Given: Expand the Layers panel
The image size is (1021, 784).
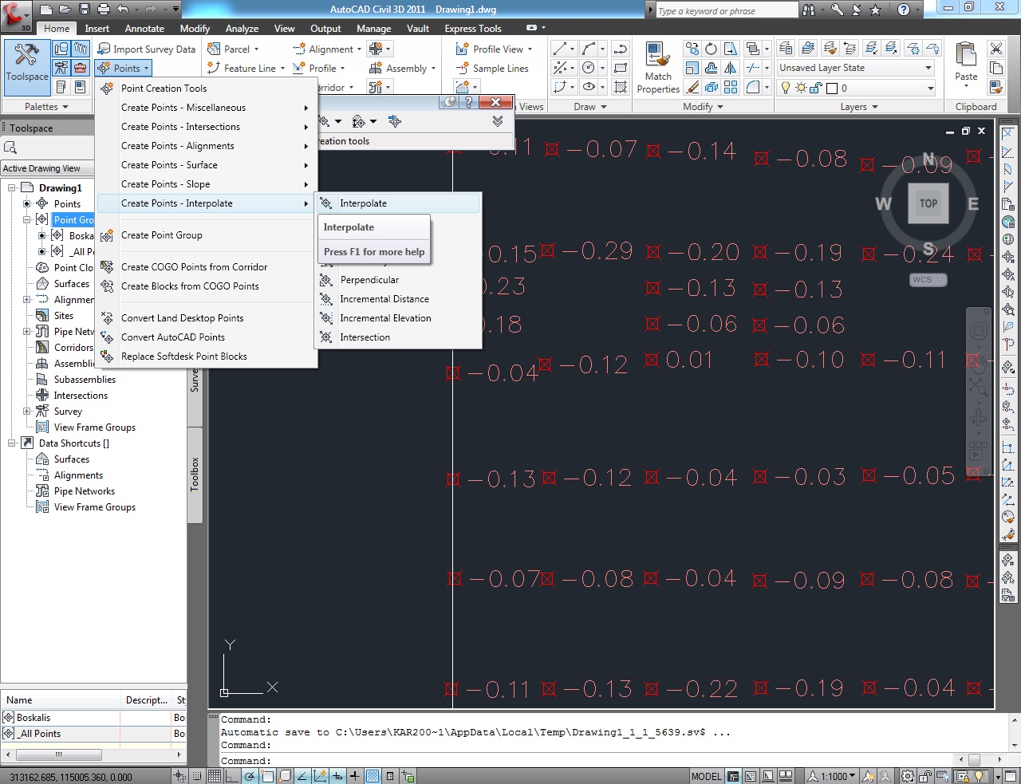Looking at the screenshot, I should click(x=858, y=106).
